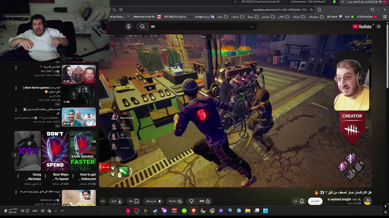Open the العاب bookmarks folder
Viewport: 389px width, 218px height.
(x=283, y=17)
